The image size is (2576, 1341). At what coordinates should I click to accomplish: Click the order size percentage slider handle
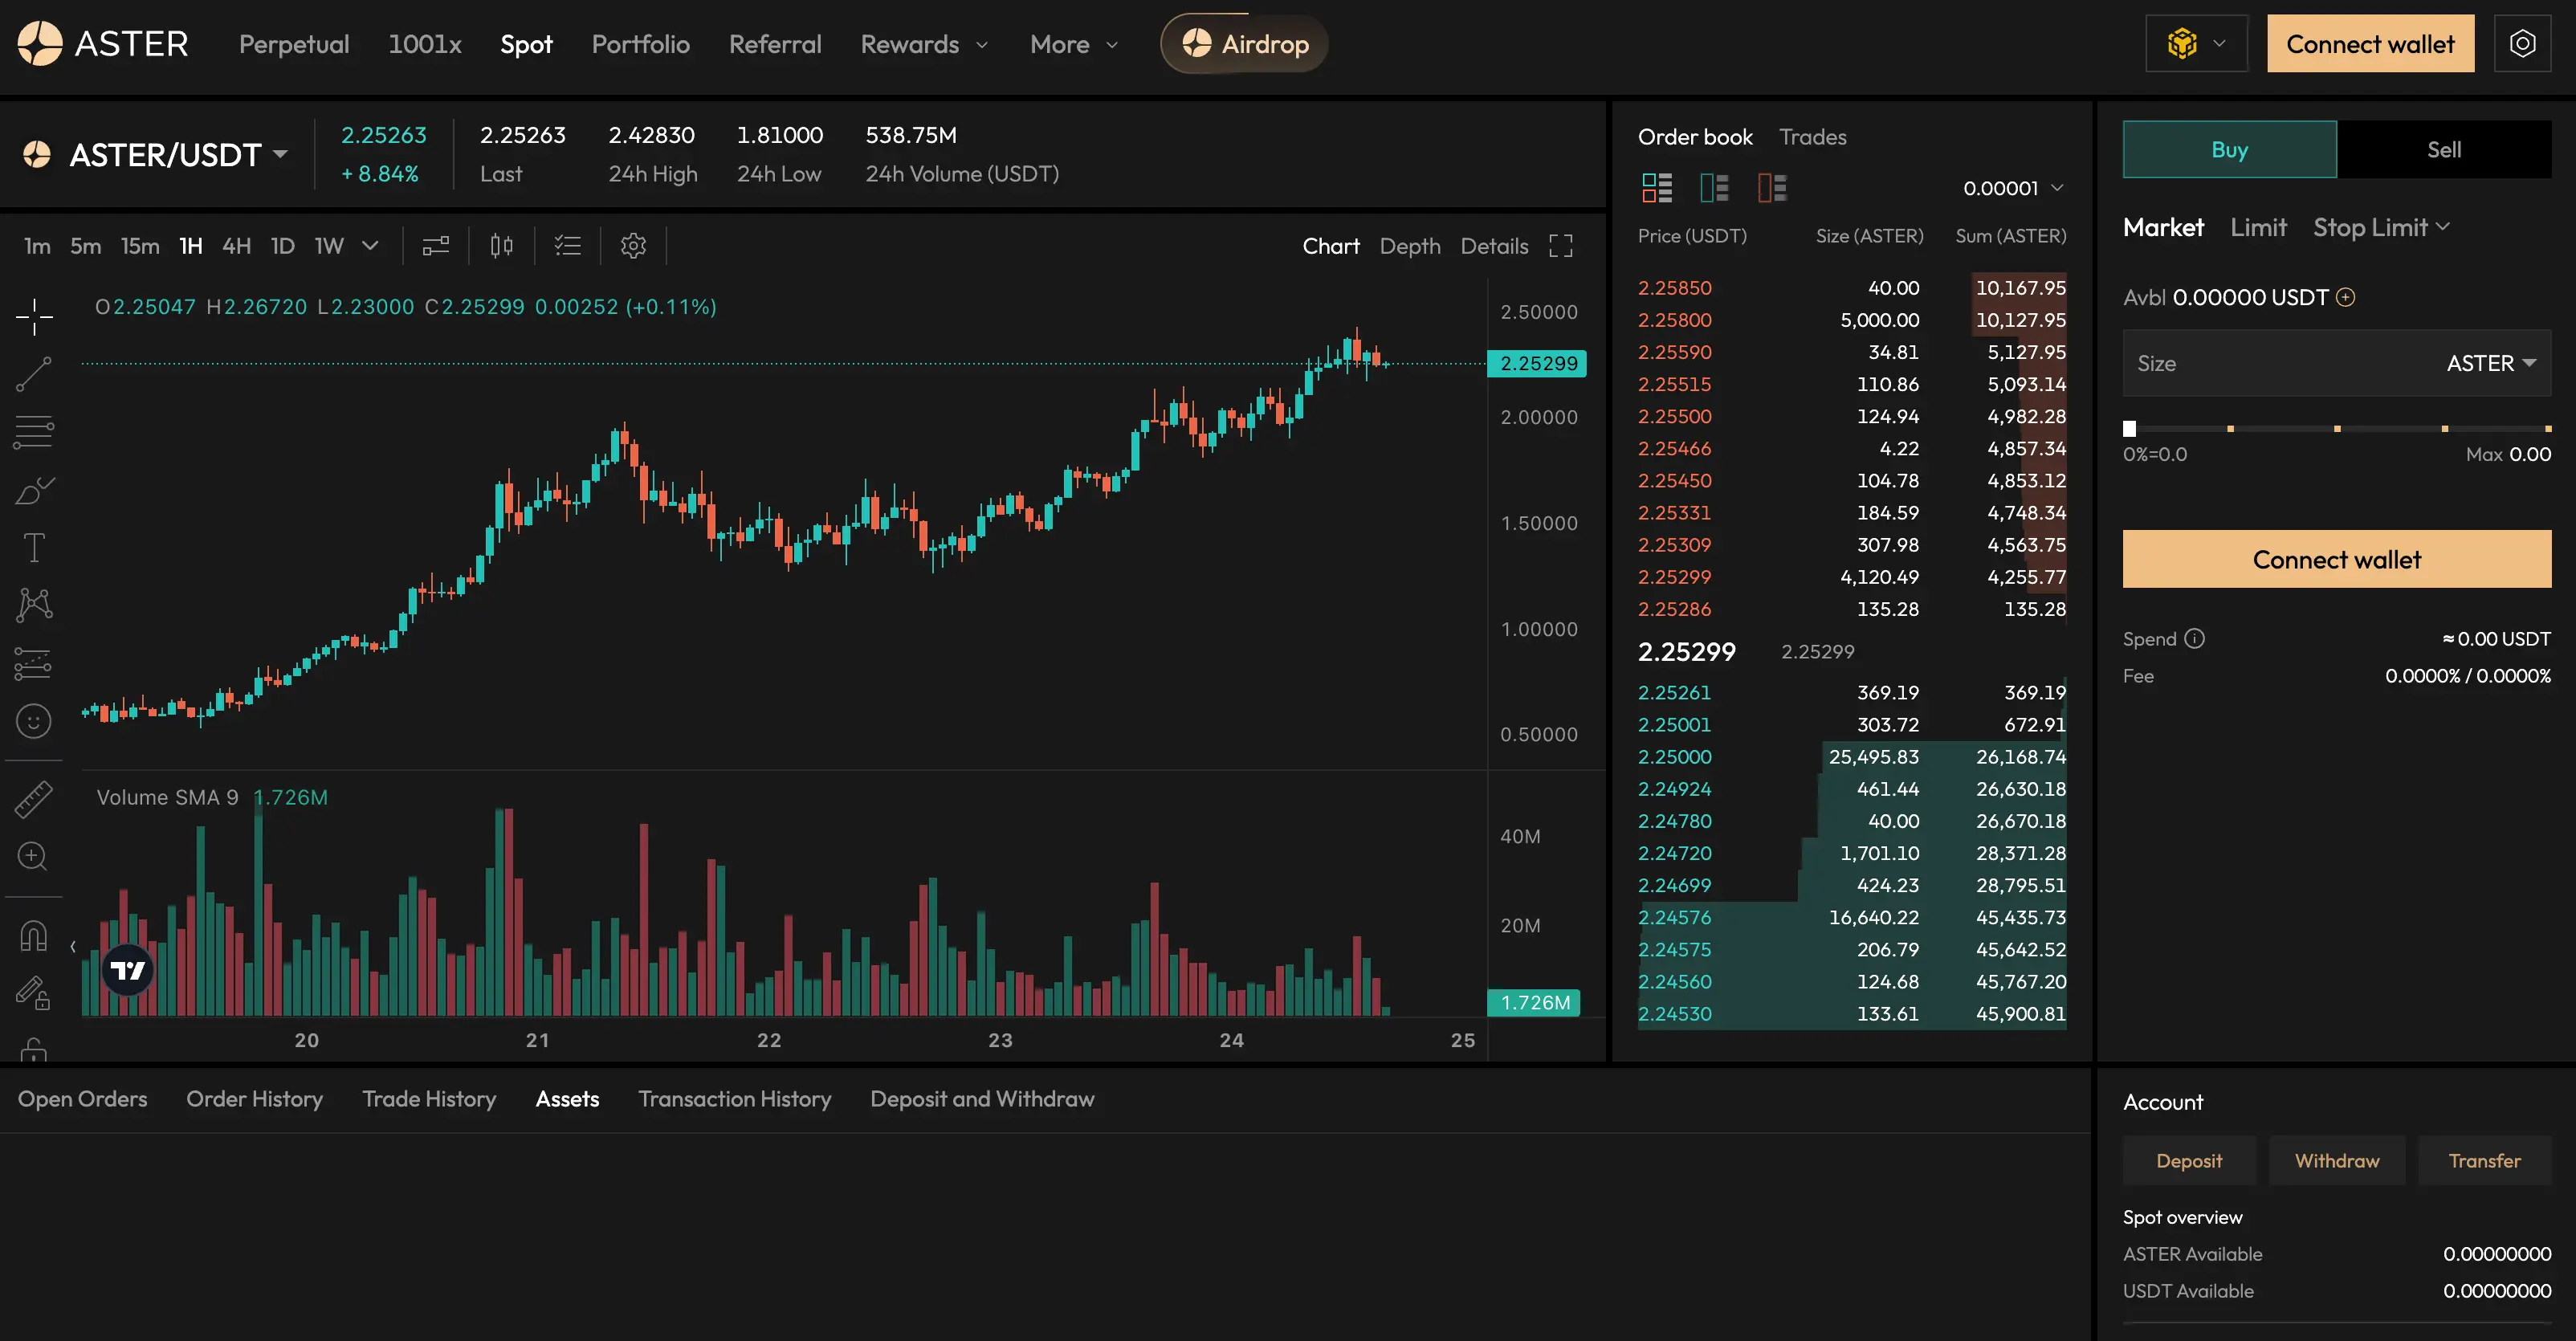click(x=2130, y=429)
